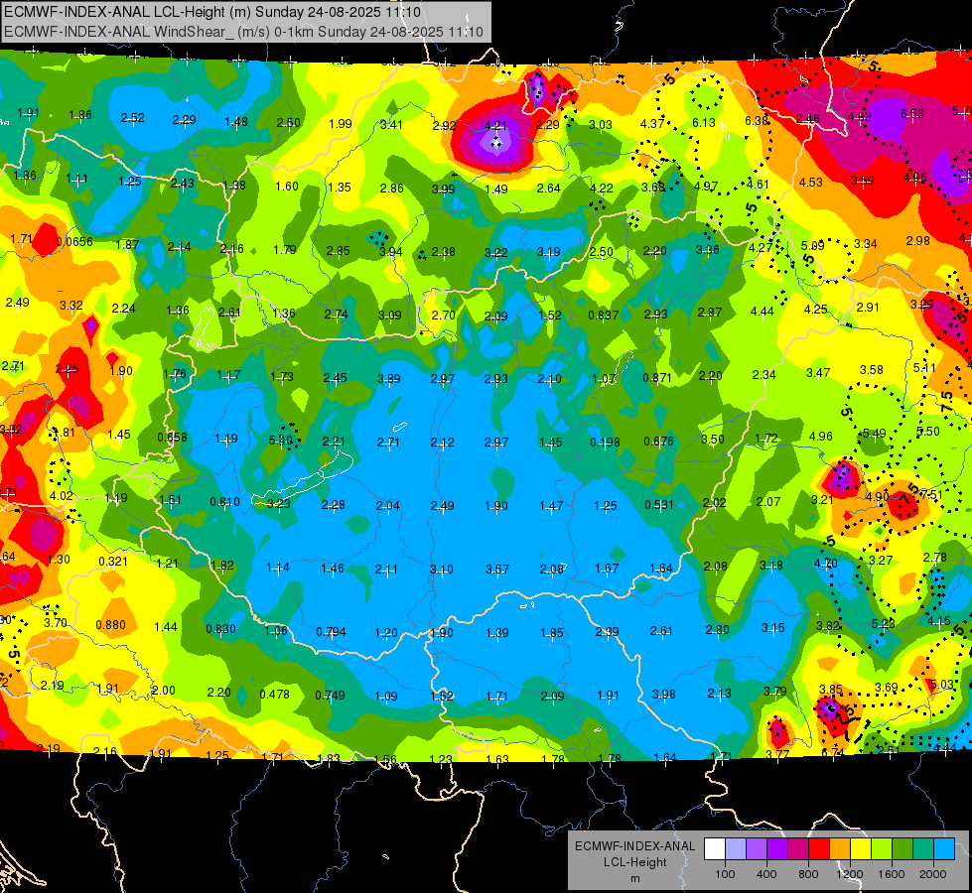
Task: Click the wind shear value 0.658
Action: tap(172, 437)
